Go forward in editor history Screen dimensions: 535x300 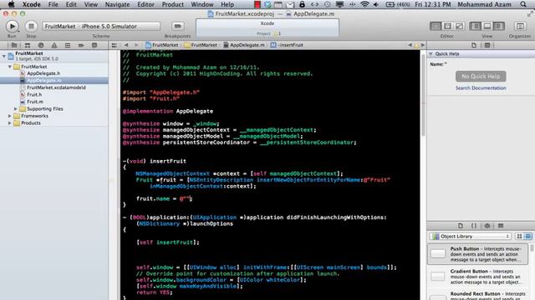coord(136,45)
